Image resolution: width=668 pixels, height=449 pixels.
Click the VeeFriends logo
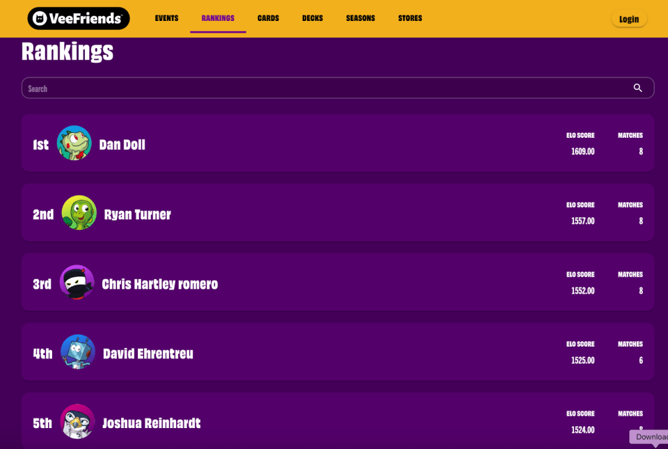coord(79,18)
